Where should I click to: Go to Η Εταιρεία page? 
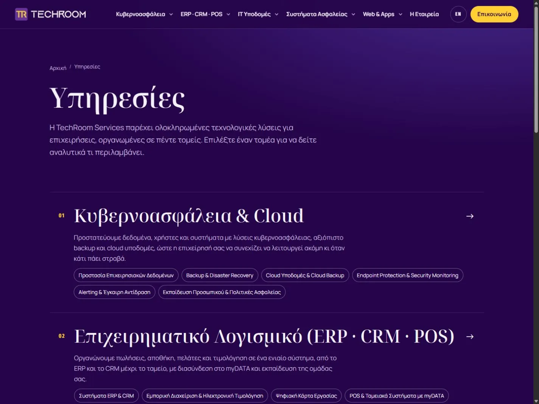coord(424,14)
